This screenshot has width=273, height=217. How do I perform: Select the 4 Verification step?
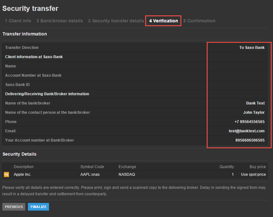[x=164, y=21]
